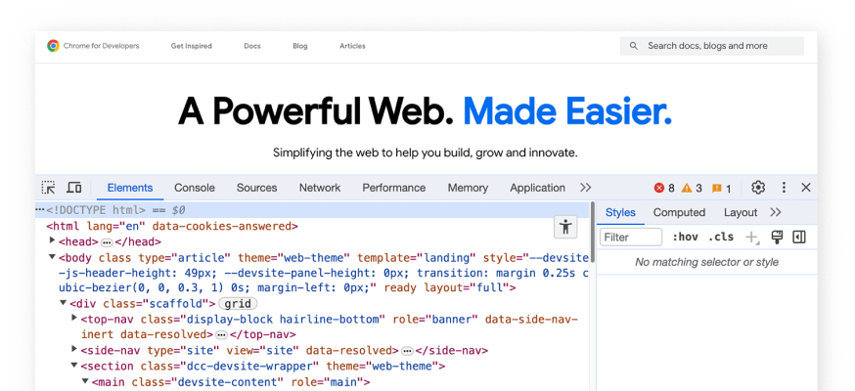Expand the side-nav element node
Screen dimensions: 855x391
point(74,350)
